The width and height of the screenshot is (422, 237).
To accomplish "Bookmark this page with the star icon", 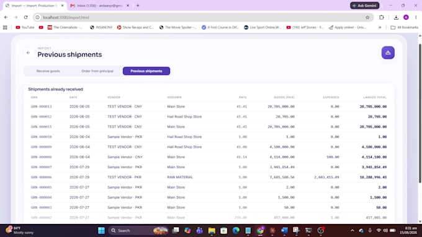I will (x=367, y=17).
